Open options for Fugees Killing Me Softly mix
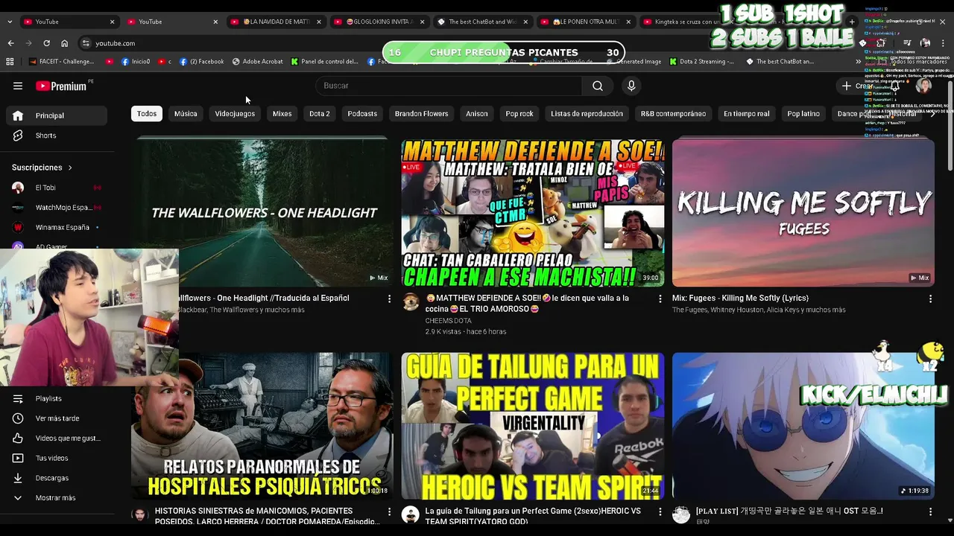Screen dimensions: 954x536 pyautogui.click(x=930, y=299)
